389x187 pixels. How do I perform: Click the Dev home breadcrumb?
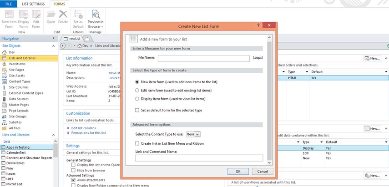click(x=83, y=46)
